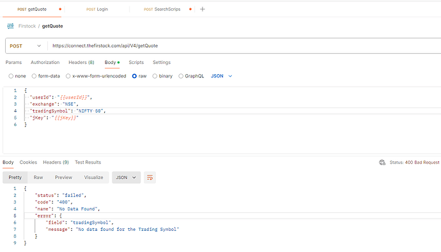Click the "failed" status value in response
This screenshot has height=252, width=441.
(73, 195)
